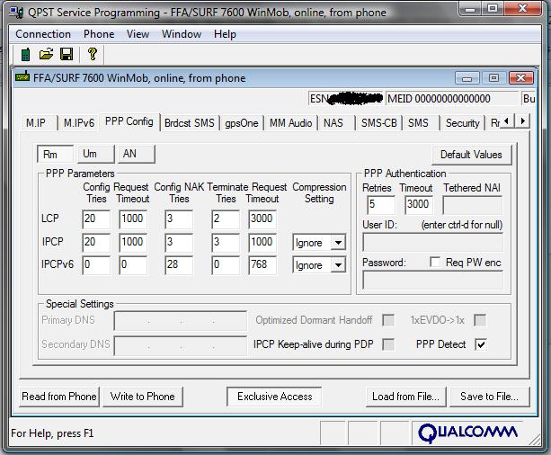This screenshot has width=551, height=455.
Task: Open the IPCPv6 Compression Setting dropdown
Action: coord(338,264)
